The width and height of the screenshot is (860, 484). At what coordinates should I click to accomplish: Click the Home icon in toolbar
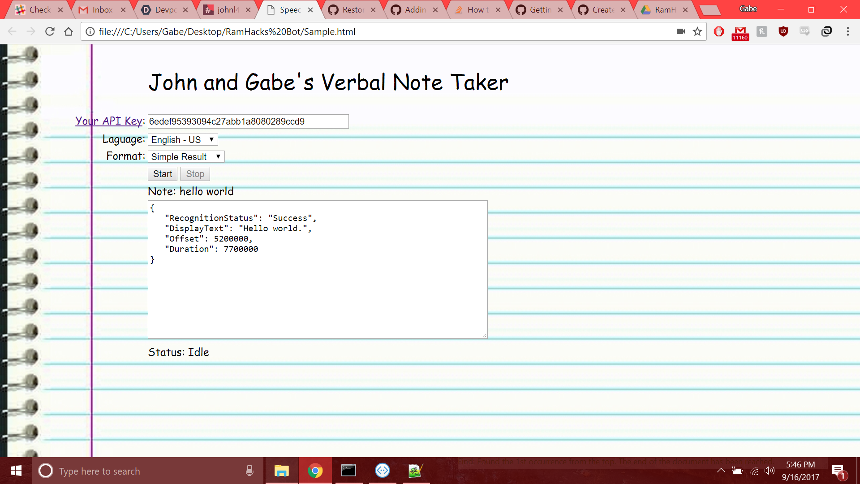point(69,31)
